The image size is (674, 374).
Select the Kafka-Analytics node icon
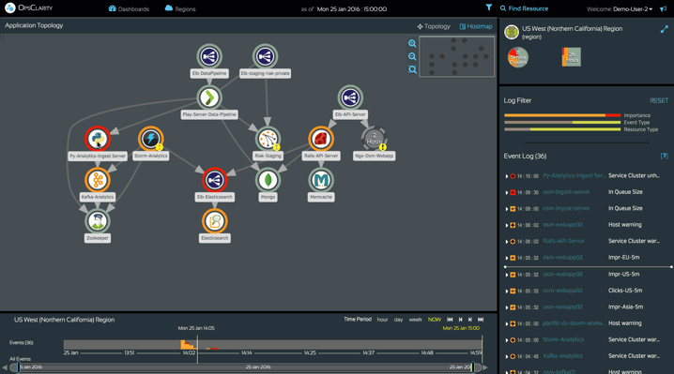click(x=98, y=180)
